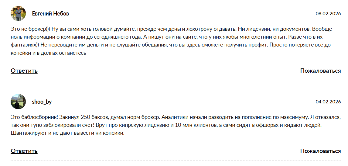
Task: Click shoo_by's profile avatar
Action: 18,102
